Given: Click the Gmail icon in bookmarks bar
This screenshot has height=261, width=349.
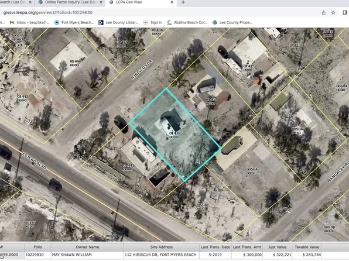Looking at the screenshot, I should (12, 22).
